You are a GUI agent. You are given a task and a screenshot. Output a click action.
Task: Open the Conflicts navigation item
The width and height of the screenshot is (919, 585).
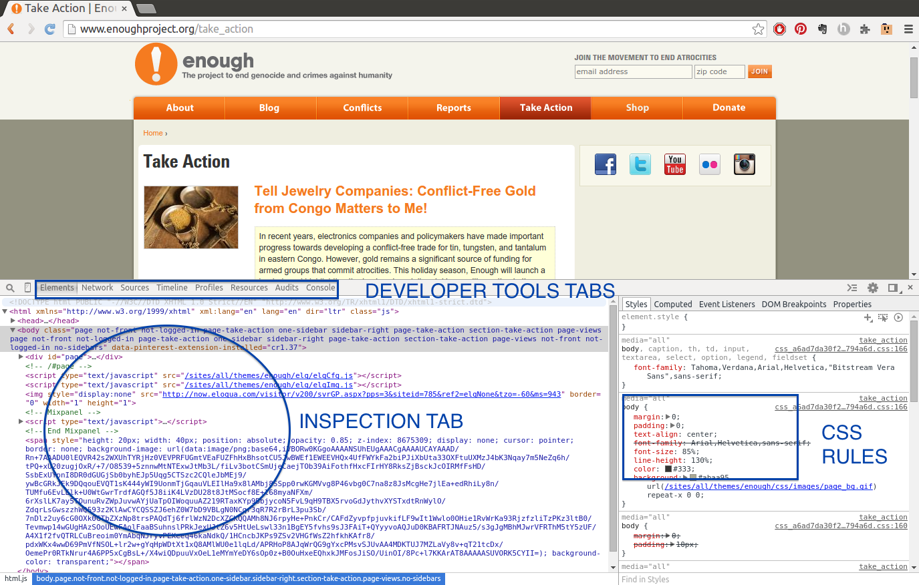coord(362,108)
